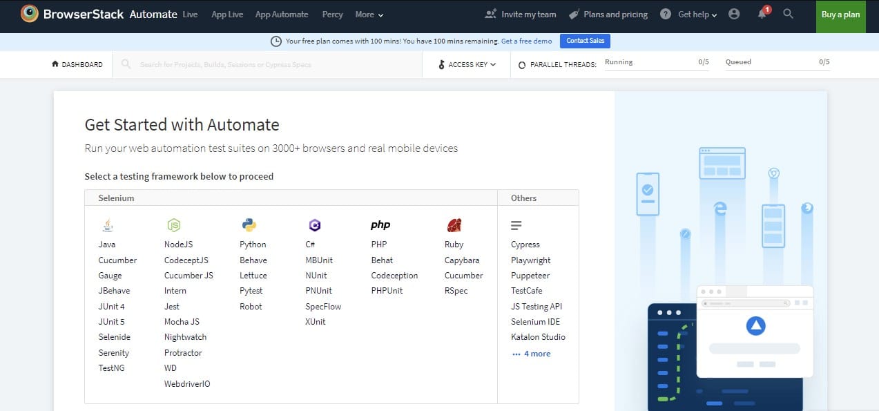The width and height of the screenshot is (879, 411).
Task: Choose the Python framework icon
Action: [x=249, y=224]
